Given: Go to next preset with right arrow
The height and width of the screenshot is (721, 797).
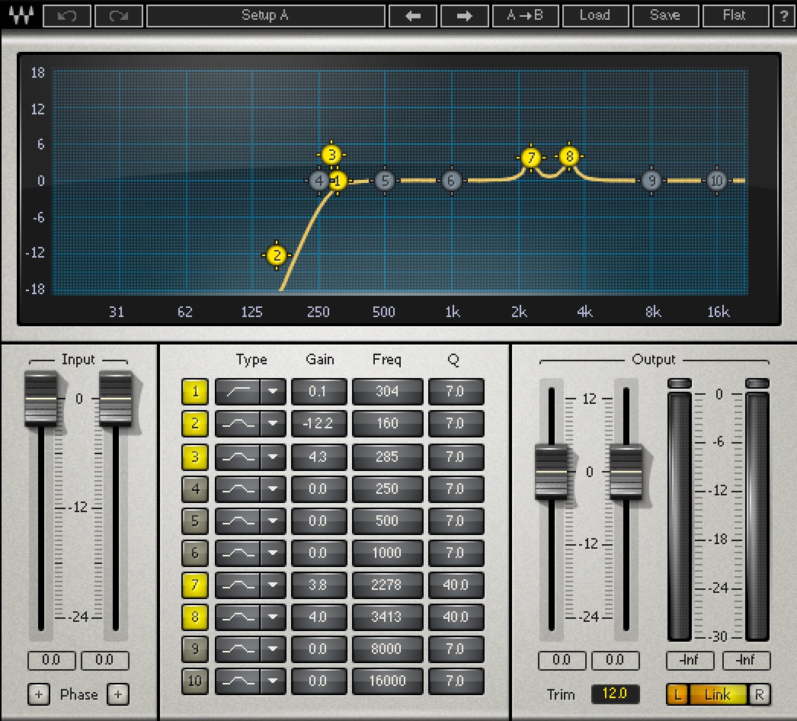Looking at the screenshot, I should coord(465,16).
